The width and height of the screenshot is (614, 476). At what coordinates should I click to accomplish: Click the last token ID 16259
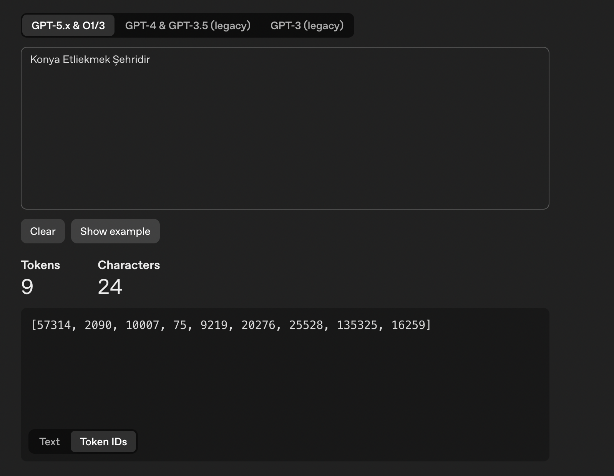pos(408,325)
